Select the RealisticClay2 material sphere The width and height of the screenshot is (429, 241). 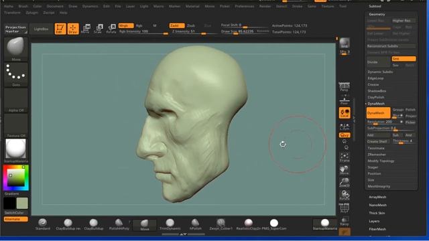click(x=249, y=225)
